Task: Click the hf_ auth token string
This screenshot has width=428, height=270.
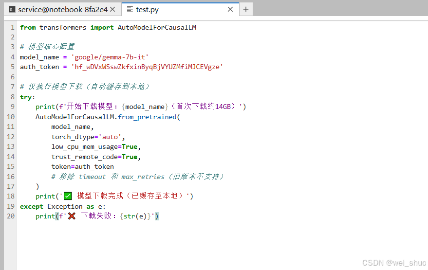Action: [x=147, y=67]
